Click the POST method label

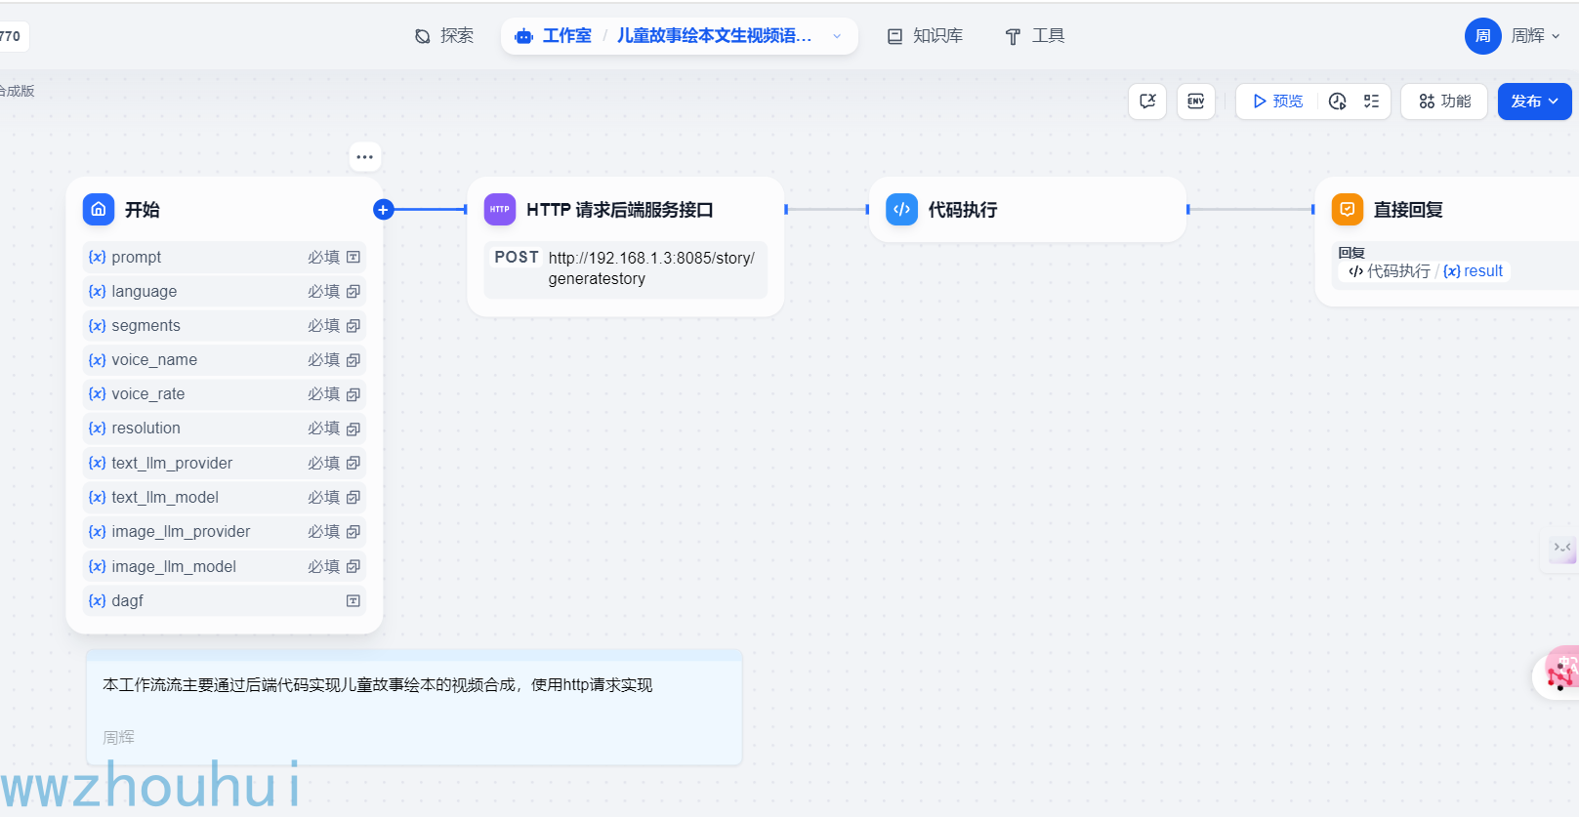pos(517,258)
